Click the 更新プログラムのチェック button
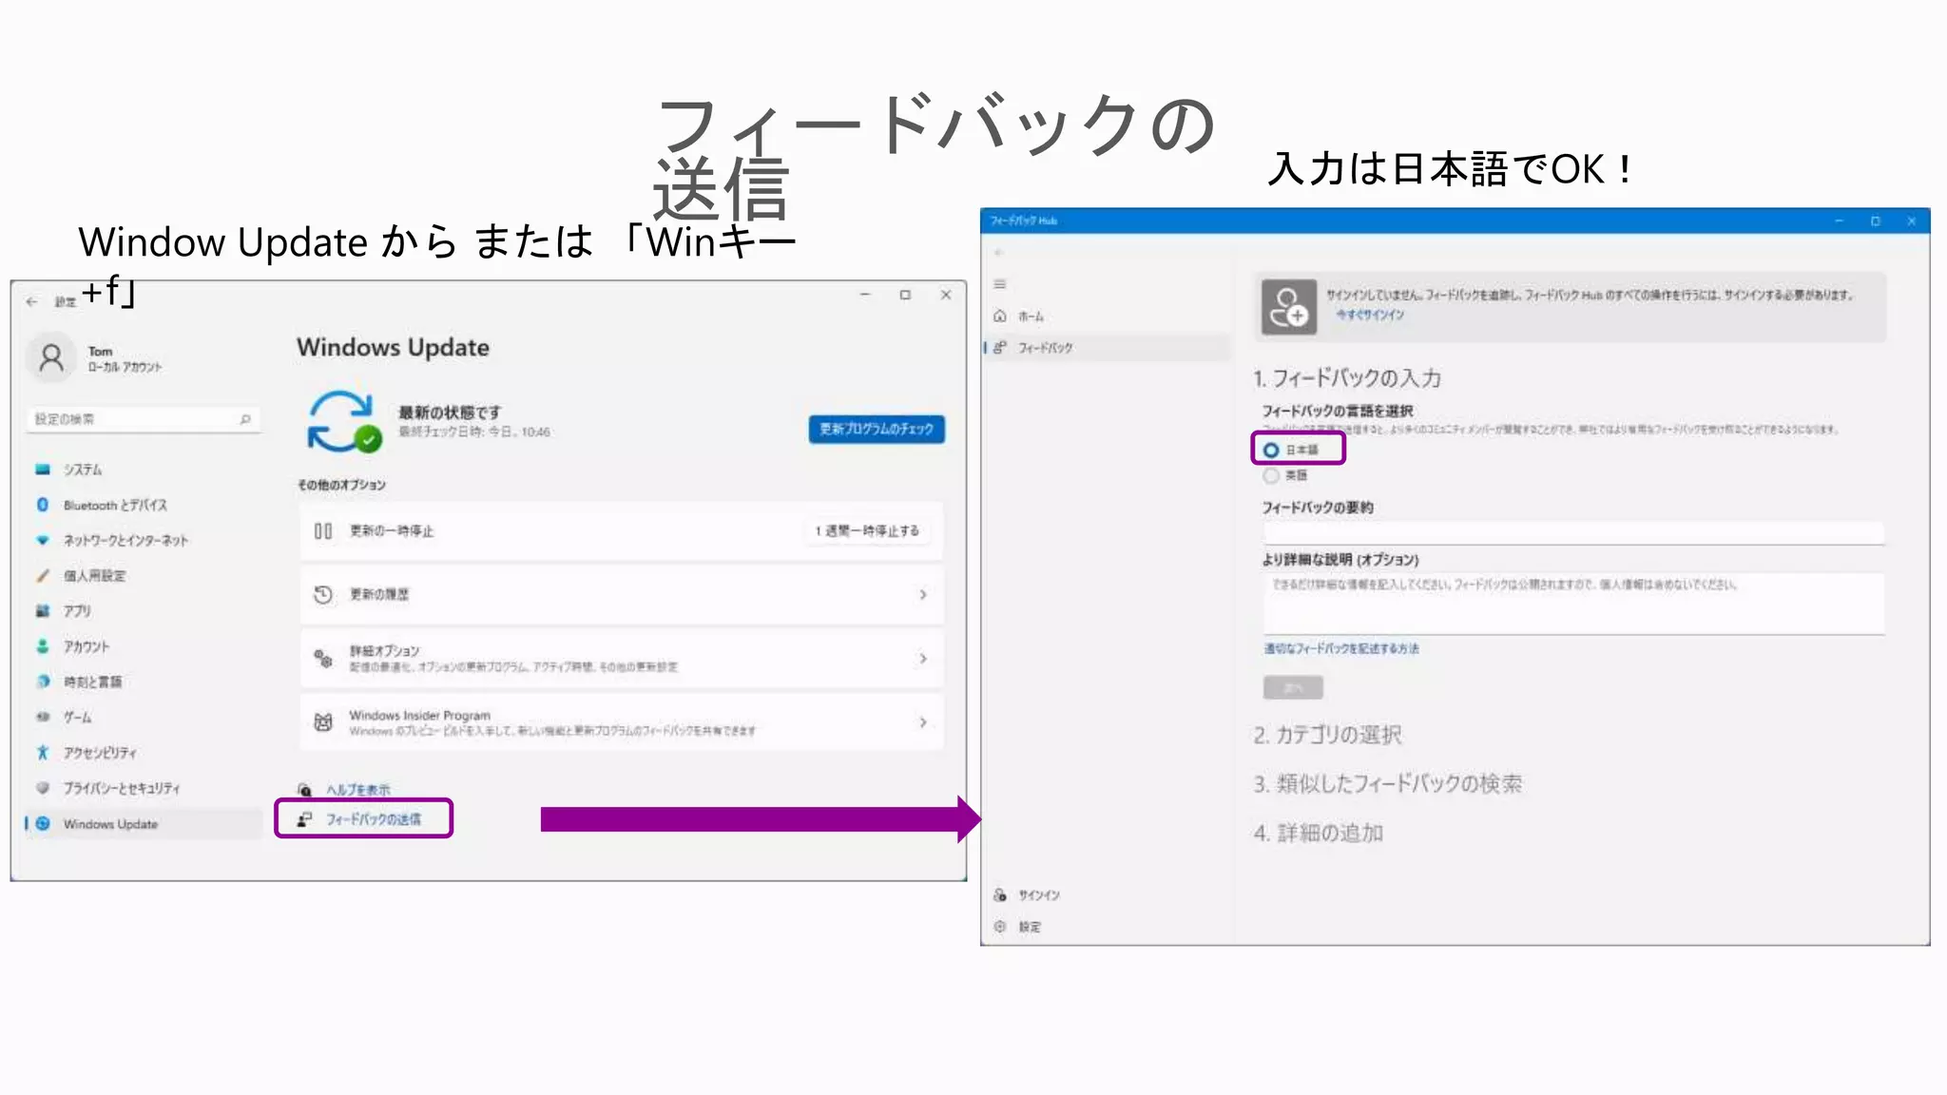The height and width of the screenshot is (1095, 1947). pos(877,429)
